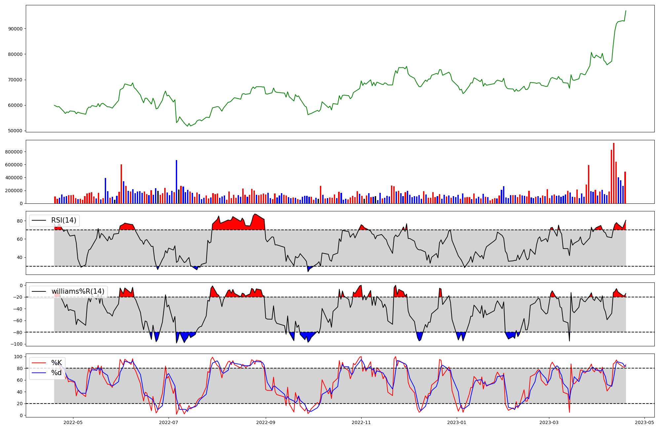
Task: Click the 2023-01 date tick label
Action: pyautogui.click(x=456, y=422)
